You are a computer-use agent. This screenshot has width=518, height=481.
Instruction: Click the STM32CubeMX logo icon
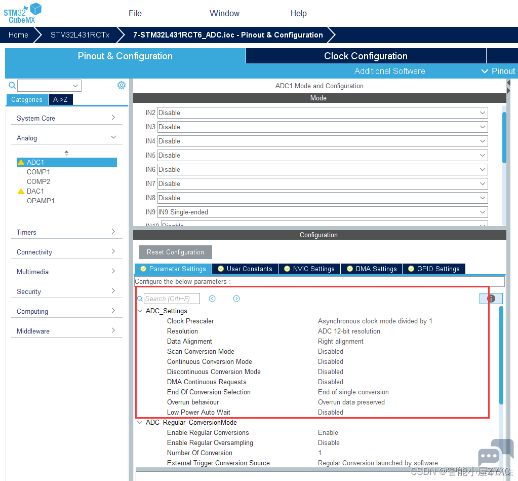[x=22, y=13]
